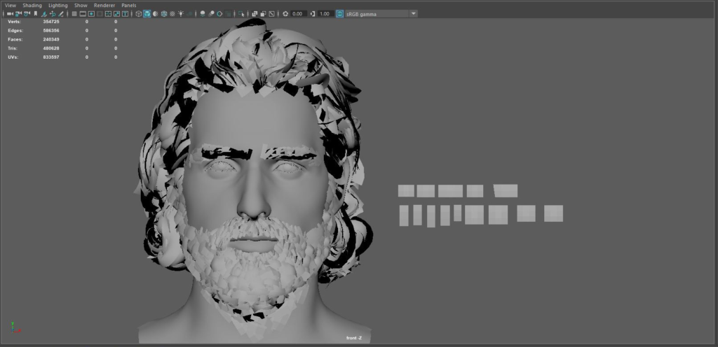Click the XYZ axis indicator in the viewport corner
The height and width of the screenshot is (347, 718).
(15, 327)
